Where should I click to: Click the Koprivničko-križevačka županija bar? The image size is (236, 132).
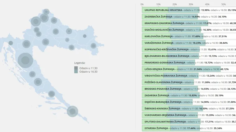tap(171, 49)
